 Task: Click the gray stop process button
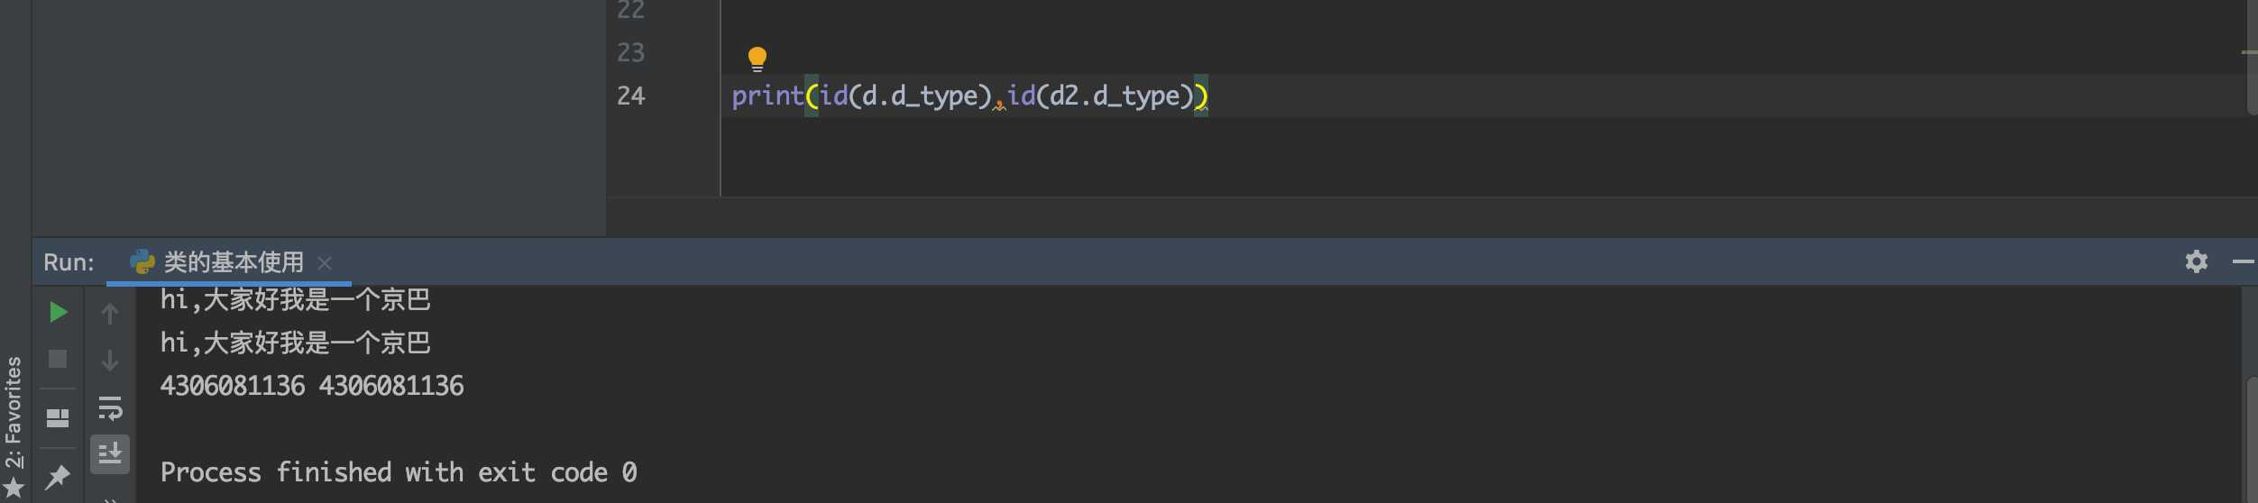click(58, 360)
